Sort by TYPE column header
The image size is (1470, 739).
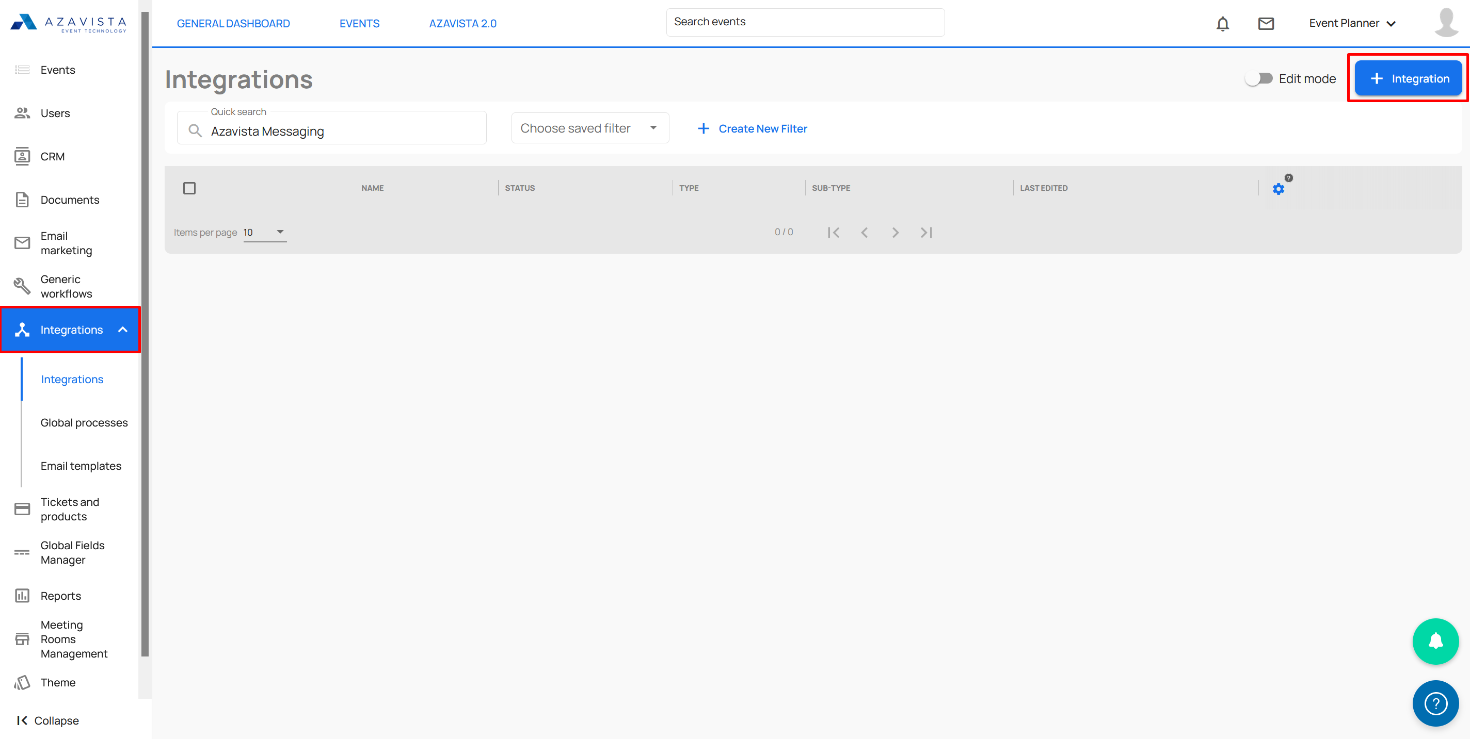coord(689,188)
